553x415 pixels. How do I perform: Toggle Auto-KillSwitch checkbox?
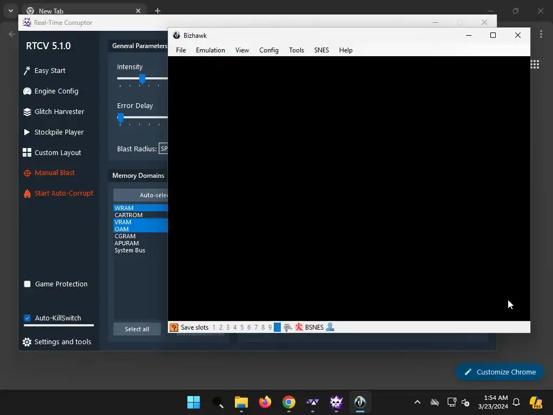[27, 318]
